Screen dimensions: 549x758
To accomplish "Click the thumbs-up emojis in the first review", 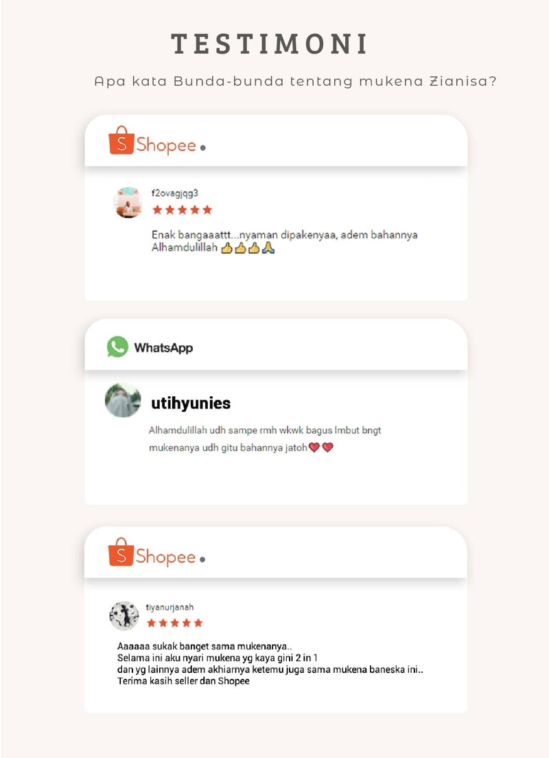I will pyautogui.click(x=240, y=249).
